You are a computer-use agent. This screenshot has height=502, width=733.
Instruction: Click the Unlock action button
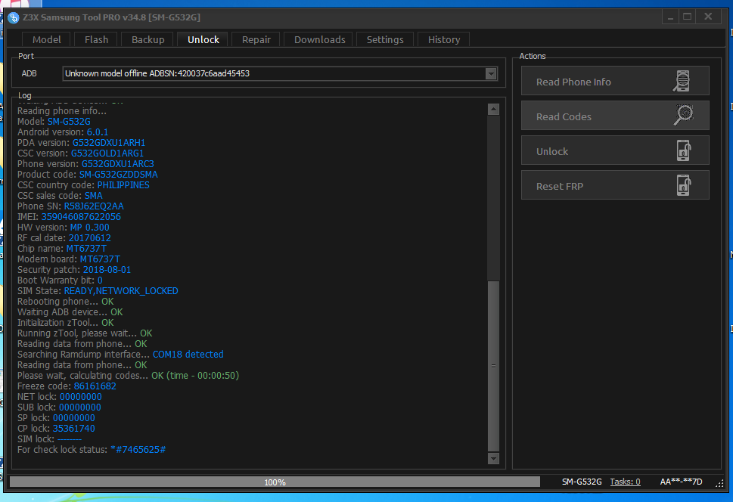tap(615, 150)
